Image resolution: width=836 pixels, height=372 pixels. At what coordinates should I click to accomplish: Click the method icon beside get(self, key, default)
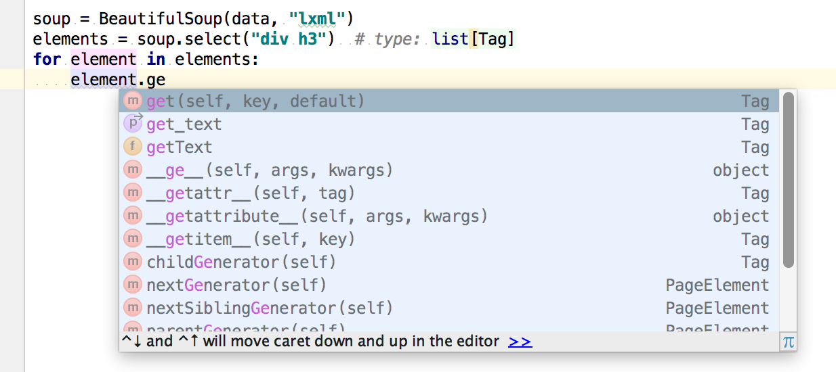point(133,101)
